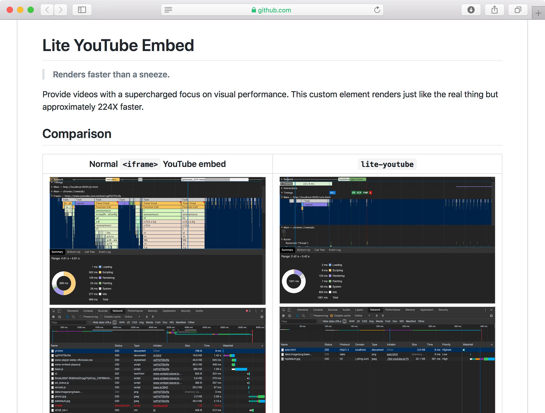Show the Safari sidebar
This screenshot has height=413, width=545.
pos(82,10)
